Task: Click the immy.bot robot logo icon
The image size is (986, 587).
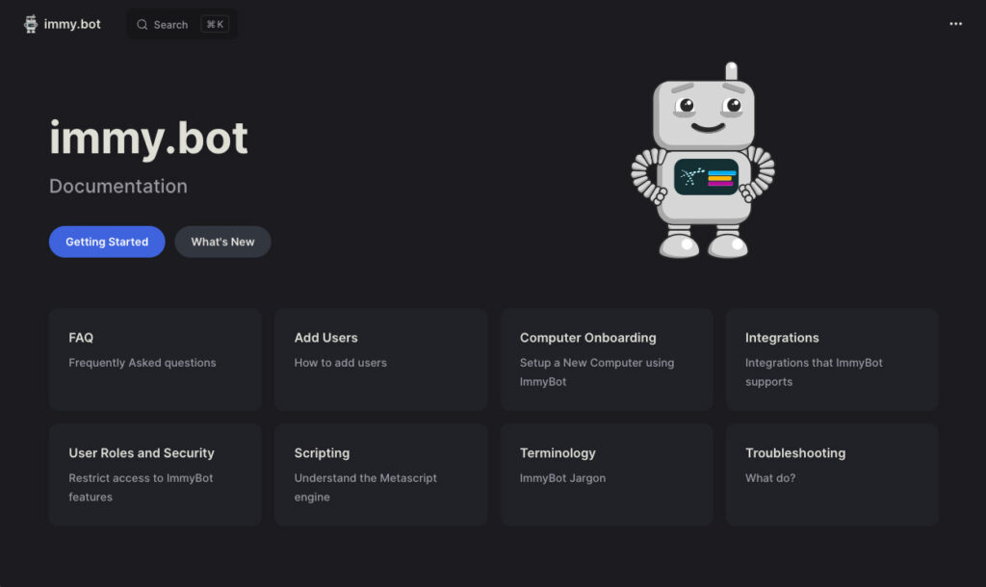Action: point(29,23)
